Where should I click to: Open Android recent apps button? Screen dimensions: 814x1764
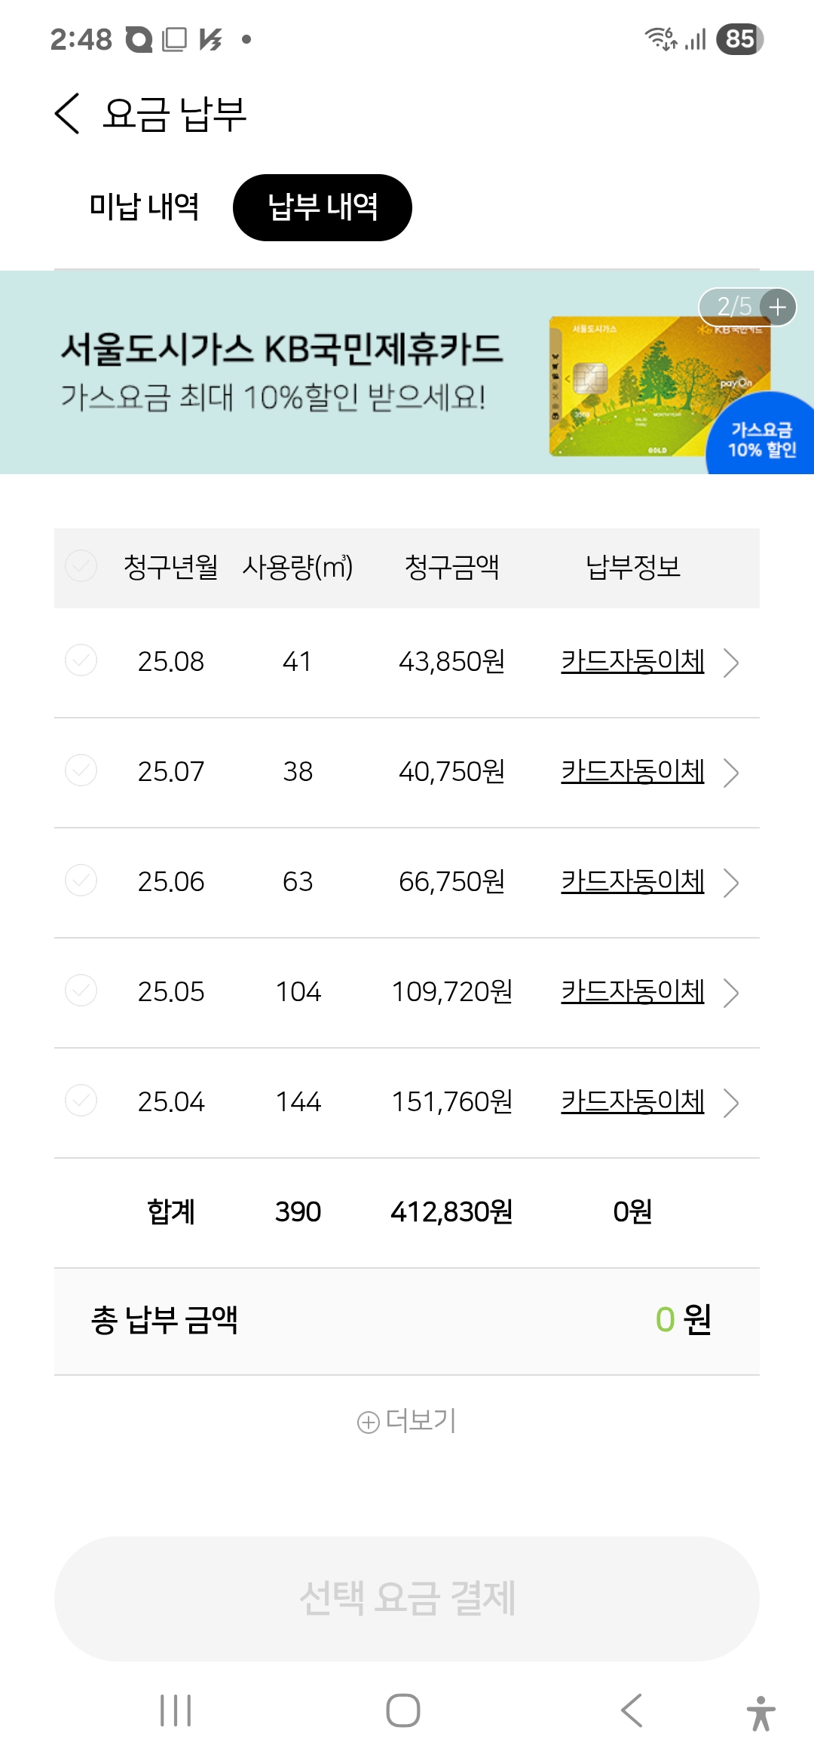click(176, 1710)
